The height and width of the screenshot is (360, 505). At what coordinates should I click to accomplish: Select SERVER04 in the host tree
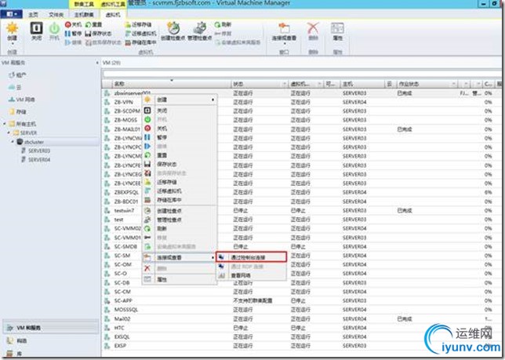point(36,160)
